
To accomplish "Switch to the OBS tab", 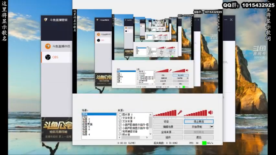I will (x=57, y=57).
